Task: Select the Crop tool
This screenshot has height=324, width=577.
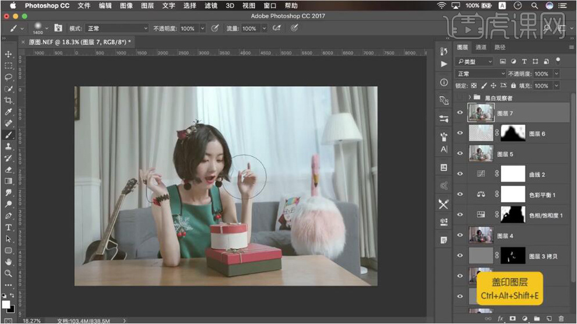Action: pos(8,100)
